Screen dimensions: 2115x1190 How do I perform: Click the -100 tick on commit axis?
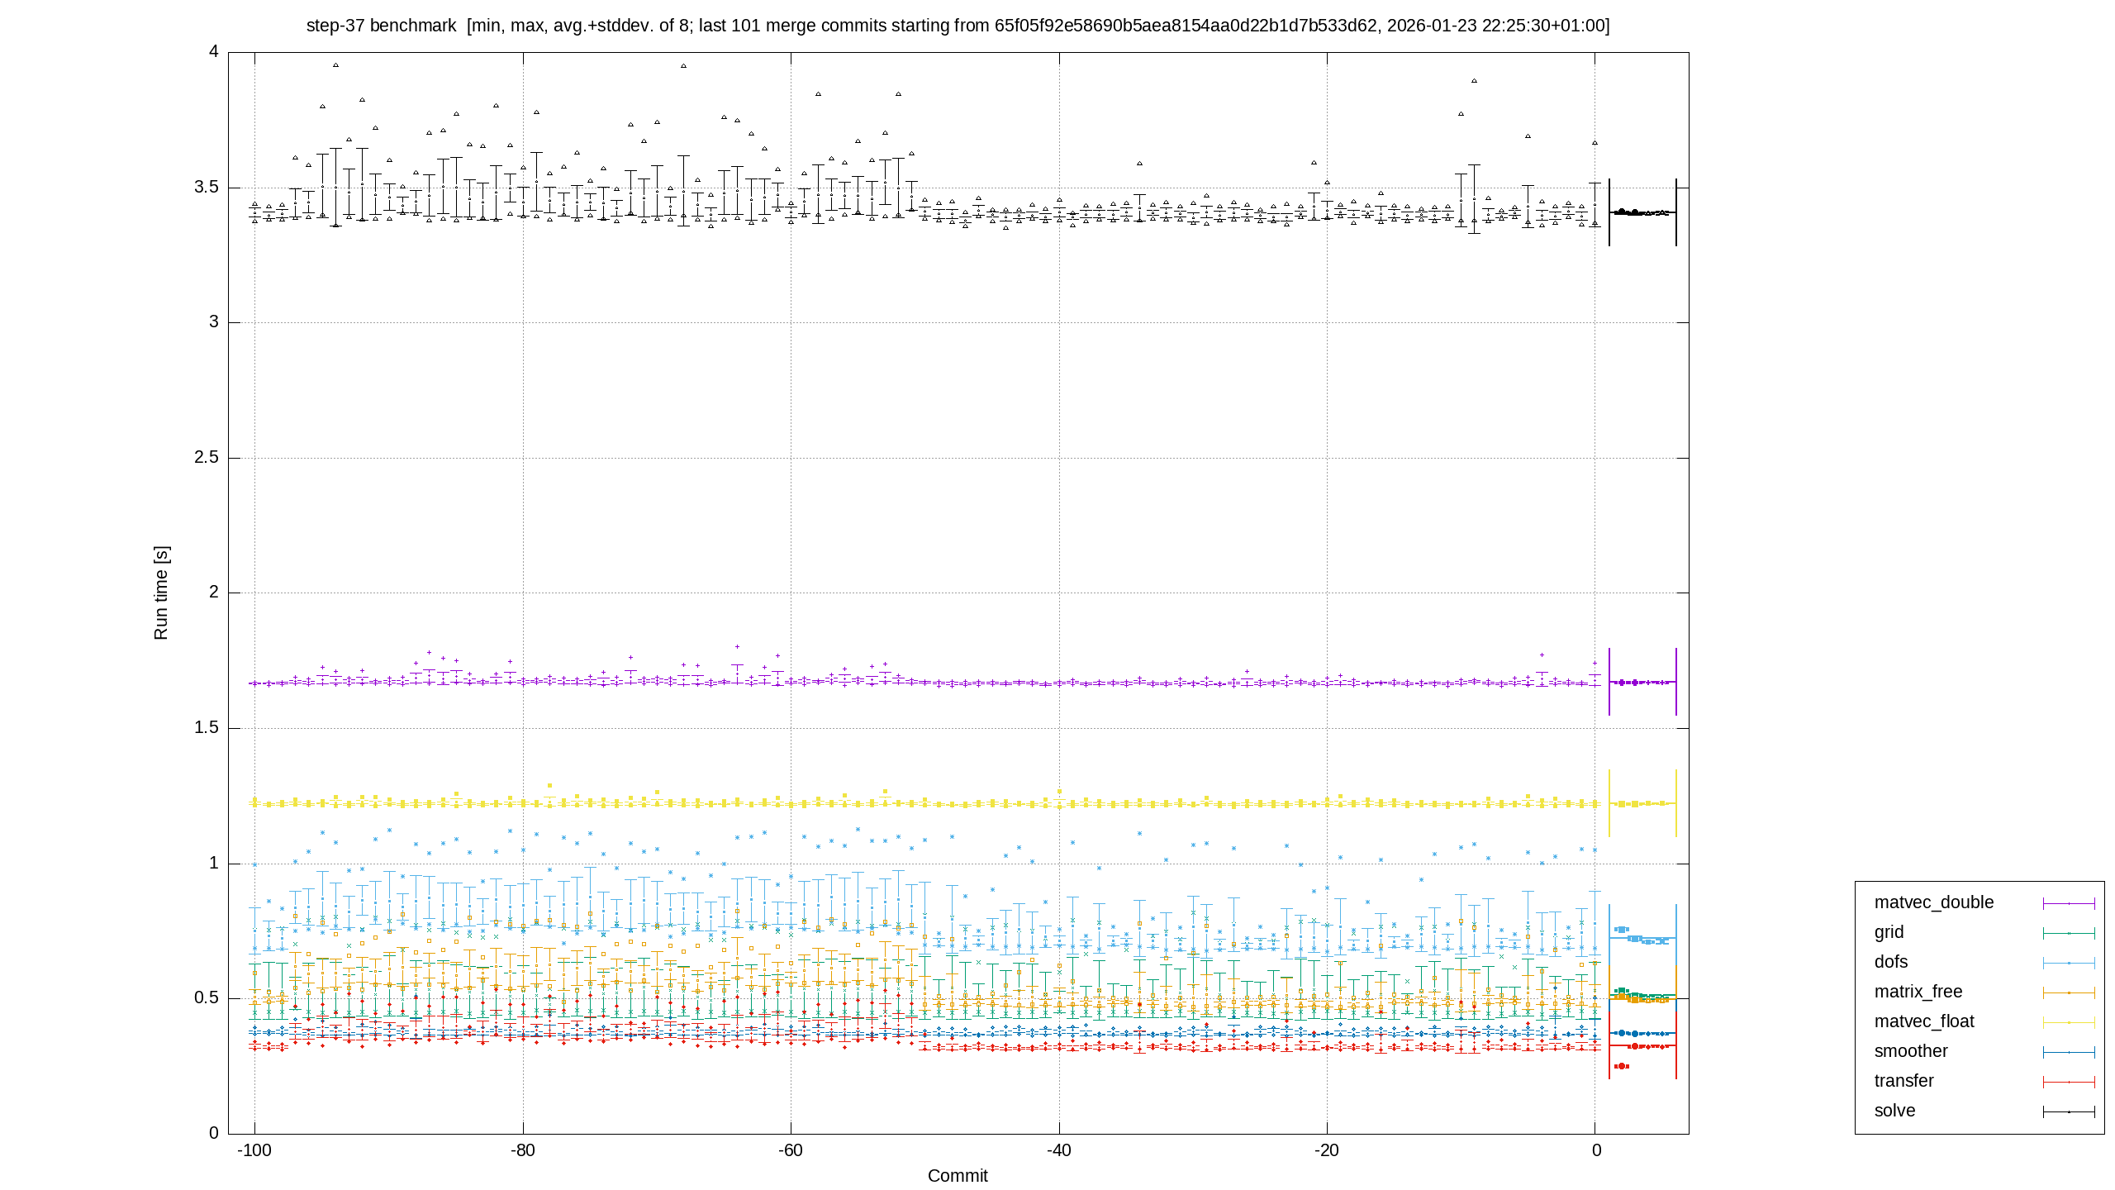[x=254, y=1150]
